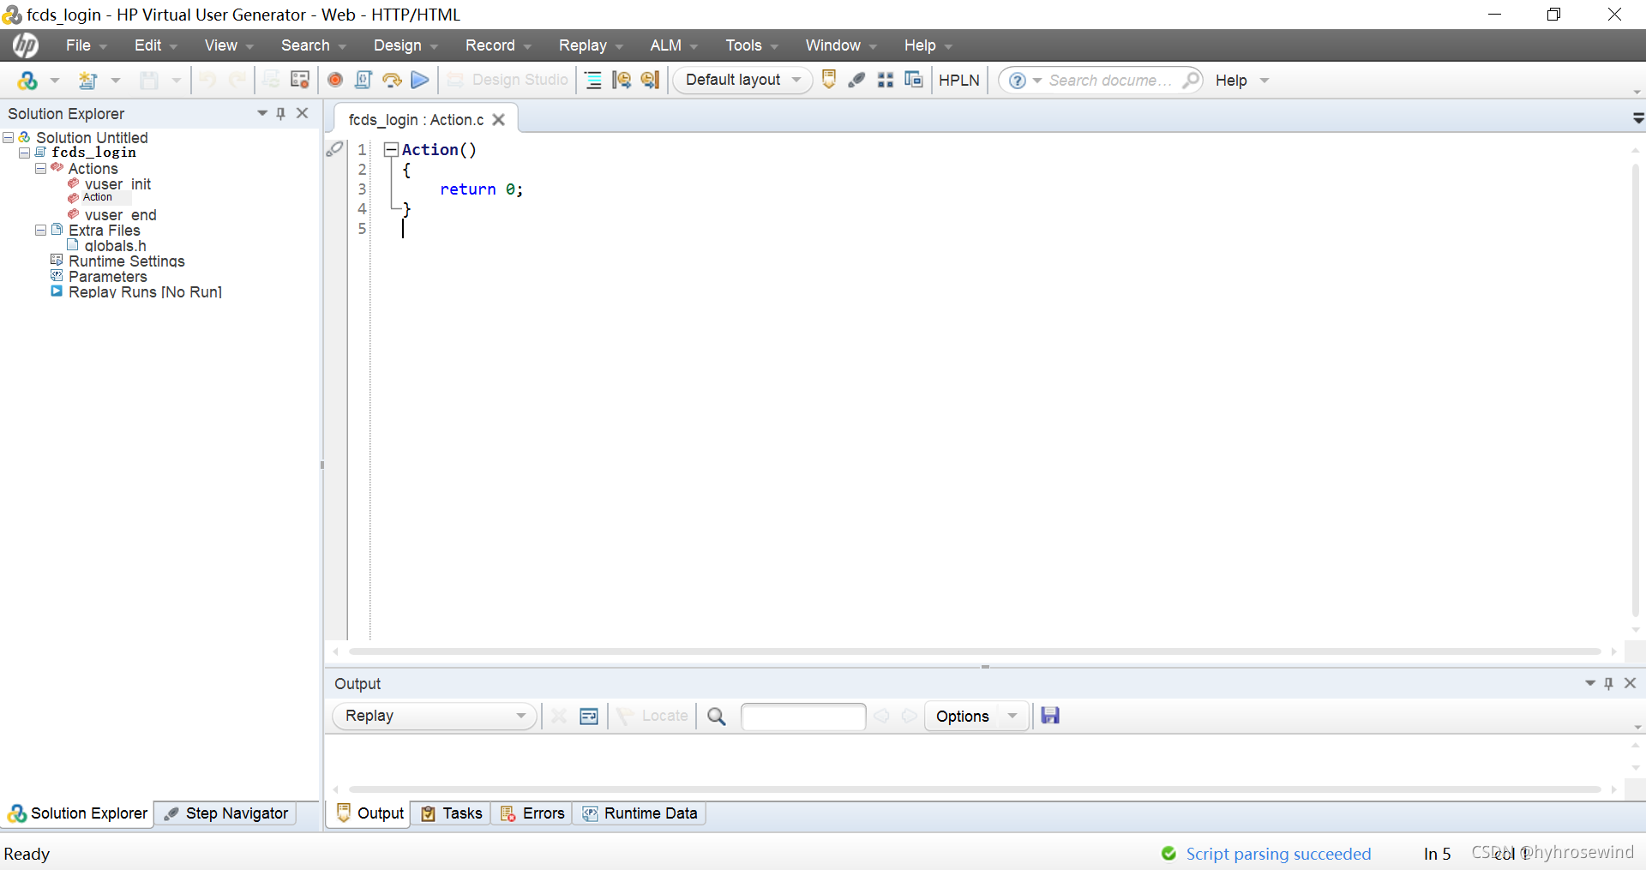Click the magnifier in document search box

click(x=1191, y=80)
